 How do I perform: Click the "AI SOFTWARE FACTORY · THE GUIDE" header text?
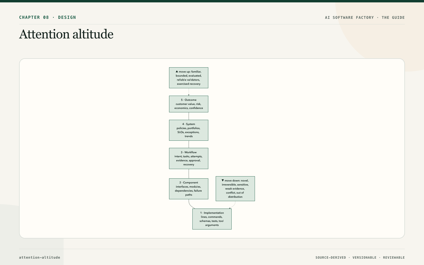point(365,17)
